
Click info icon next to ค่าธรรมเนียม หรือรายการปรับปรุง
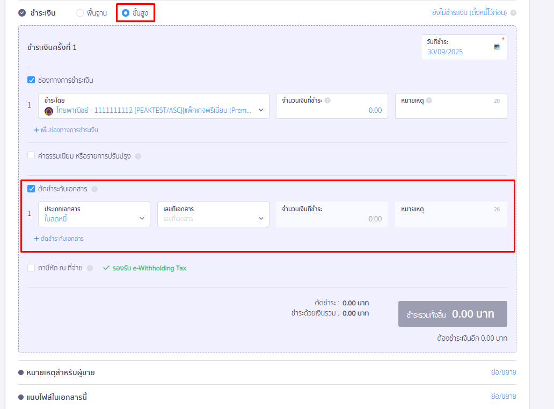[x=138, y=156]
